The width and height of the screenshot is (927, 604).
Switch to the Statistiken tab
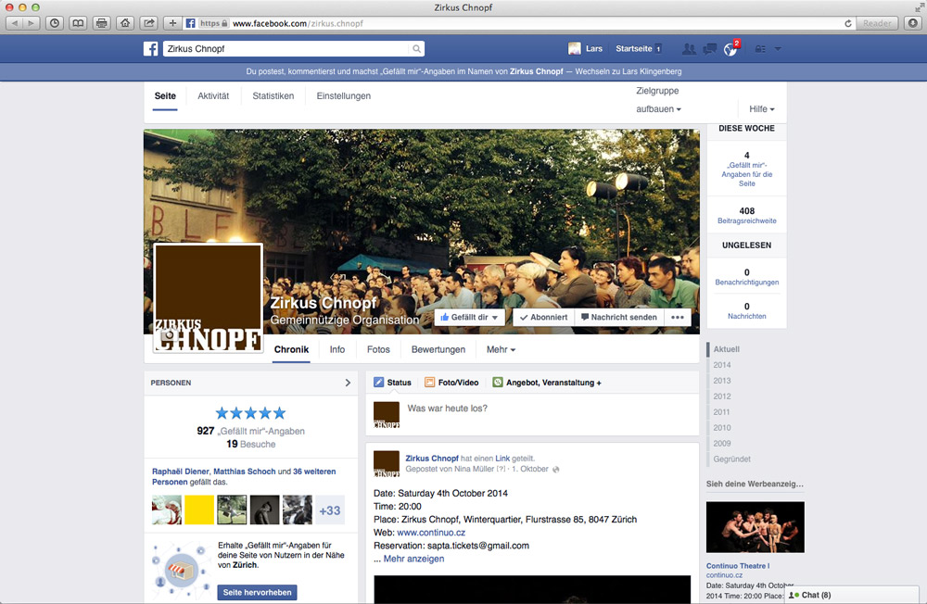point(273,96)
